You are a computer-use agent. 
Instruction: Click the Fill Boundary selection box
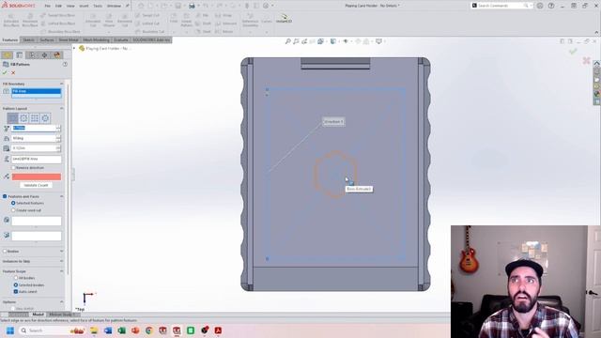[37, 93]
